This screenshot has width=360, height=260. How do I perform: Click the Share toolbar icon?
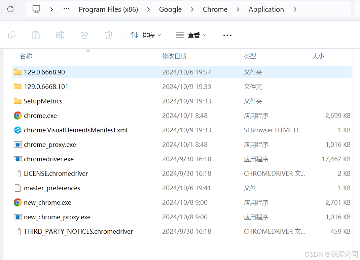point(84,35)
